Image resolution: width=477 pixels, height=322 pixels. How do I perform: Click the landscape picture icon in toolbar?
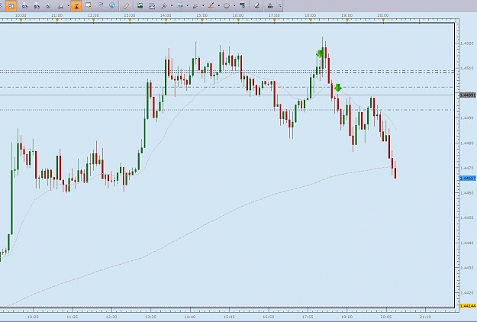pyautogui.click(x=140, y=5)
